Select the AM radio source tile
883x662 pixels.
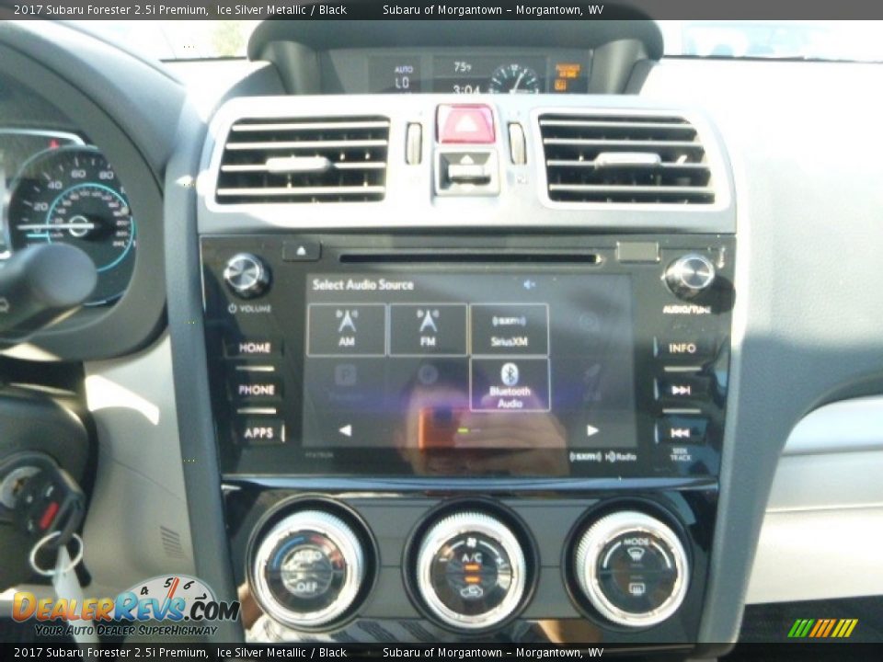click(347, 329)
